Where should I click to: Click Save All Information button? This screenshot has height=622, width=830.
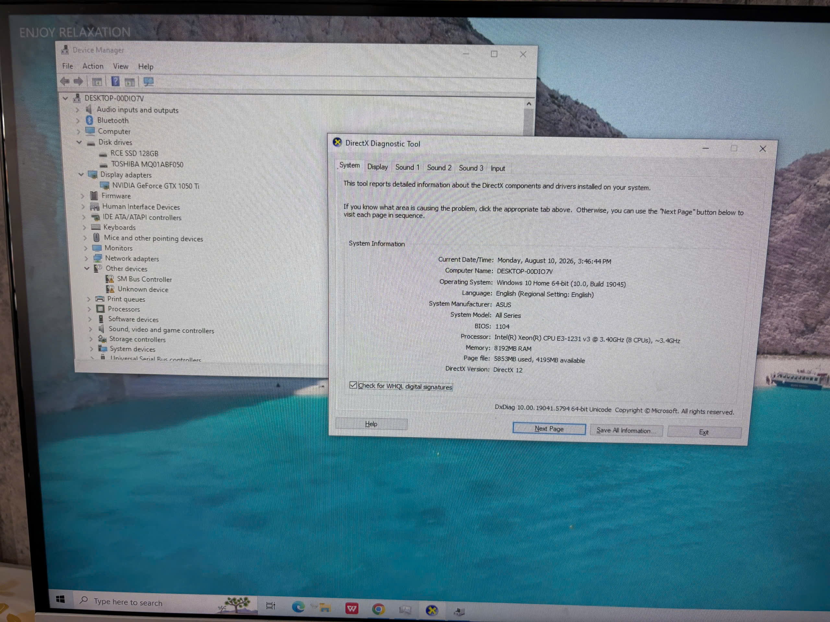(x=626, y=431)
